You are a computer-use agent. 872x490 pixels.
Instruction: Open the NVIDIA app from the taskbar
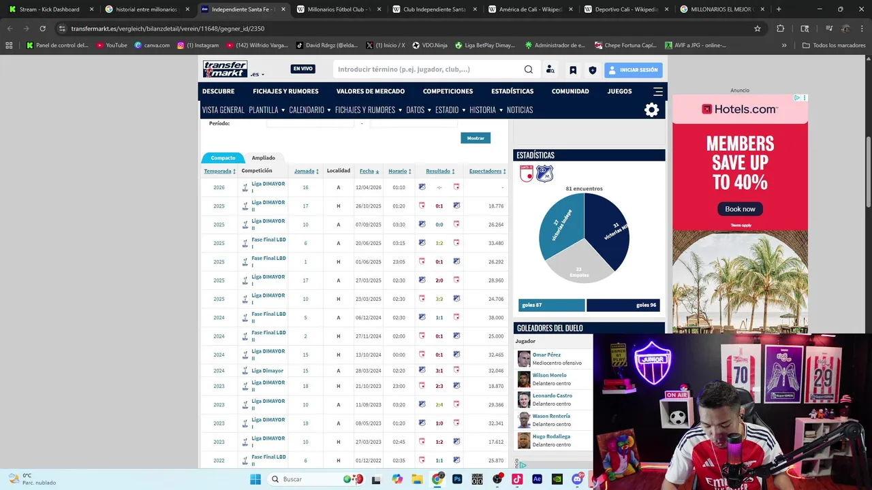click(x=557, y=479)
